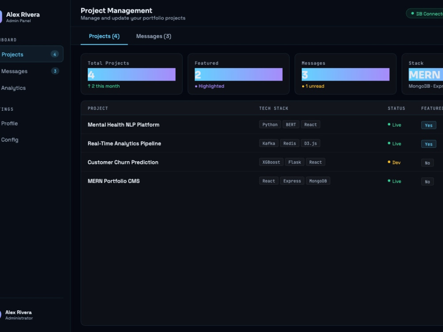443x332 pixels.
Task: Open the Customer Churn Prediction project
Action: click(123, 162)
